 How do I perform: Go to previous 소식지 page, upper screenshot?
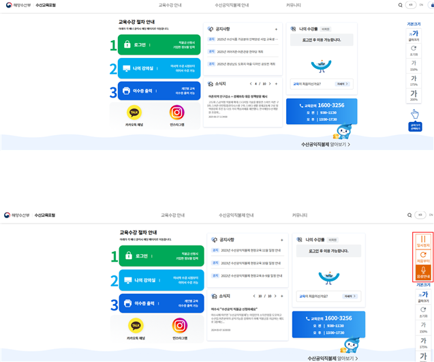[x=251, y=84]
